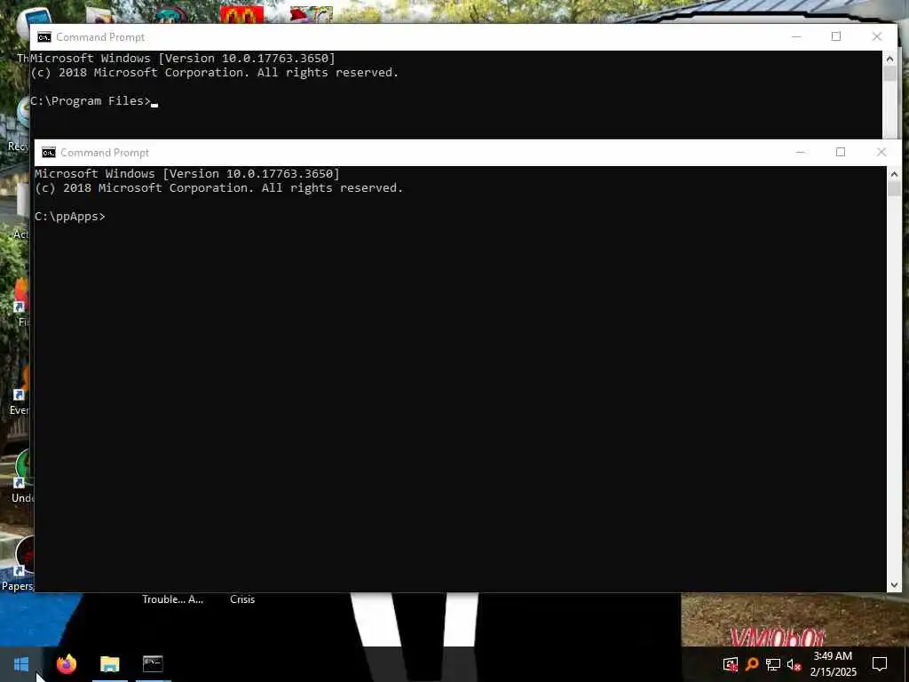The image size is (909, 682).
Task: Open system menu icon of C:\ppApps Command Prompt
Action: click(49, 153)
